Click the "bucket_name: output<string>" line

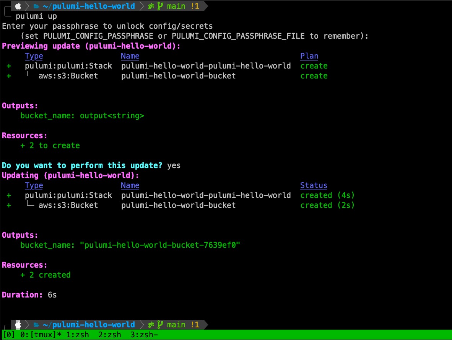coord(82,116)
